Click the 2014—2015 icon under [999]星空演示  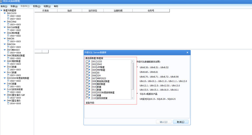(x=8, y=103)
